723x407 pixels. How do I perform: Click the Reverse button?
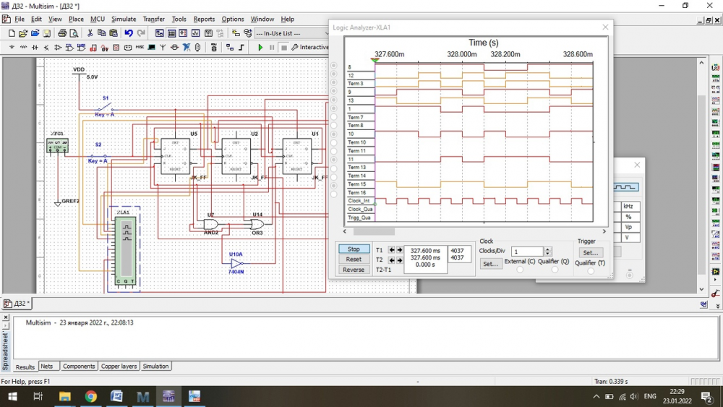tap(354, 270)
